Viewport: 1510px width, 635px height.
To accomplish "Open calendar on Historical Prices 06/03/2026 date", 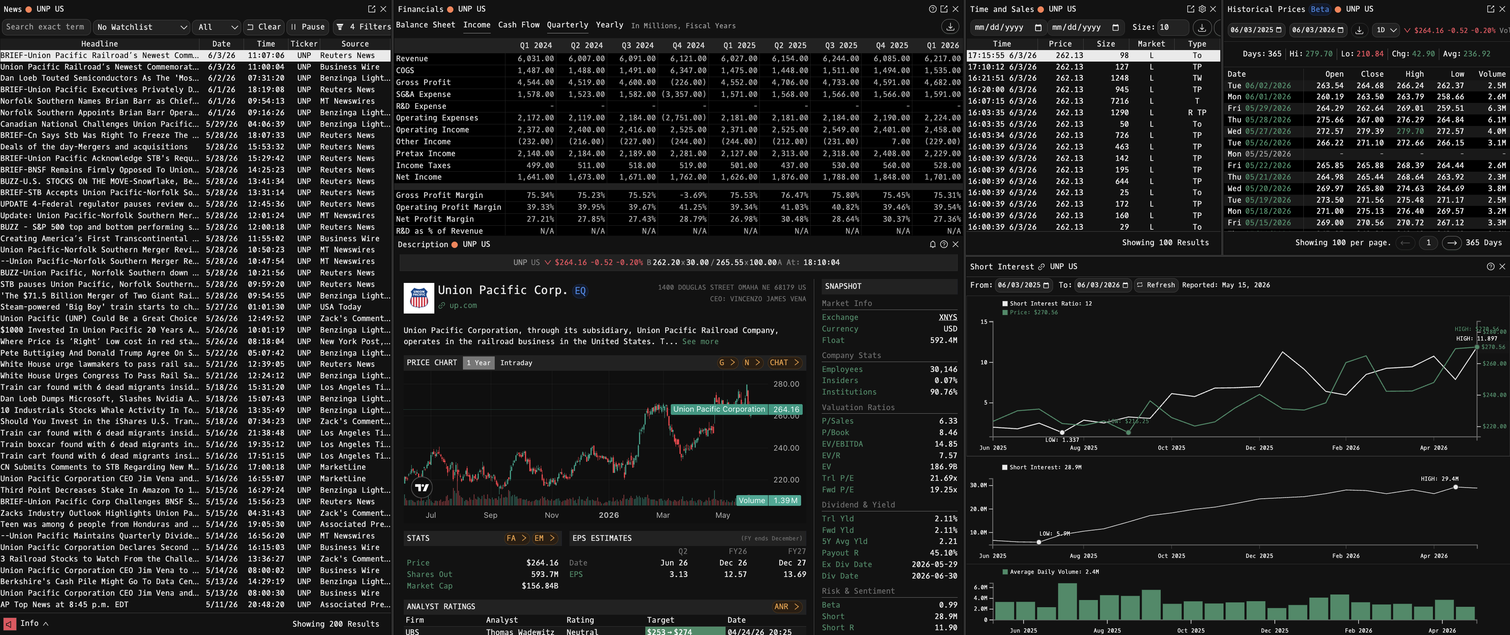I will click(x=1341, y=30).
